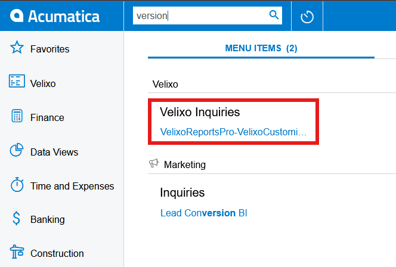396x267 pixels.
Task: Open the Lead Conversion BI link
Action: pyautogui.click(x=203, y=213)
